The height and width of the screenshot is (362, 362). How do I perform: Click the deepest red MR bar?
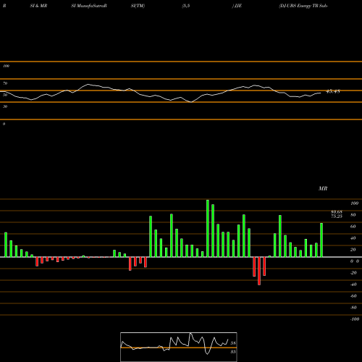coord(259,271)
